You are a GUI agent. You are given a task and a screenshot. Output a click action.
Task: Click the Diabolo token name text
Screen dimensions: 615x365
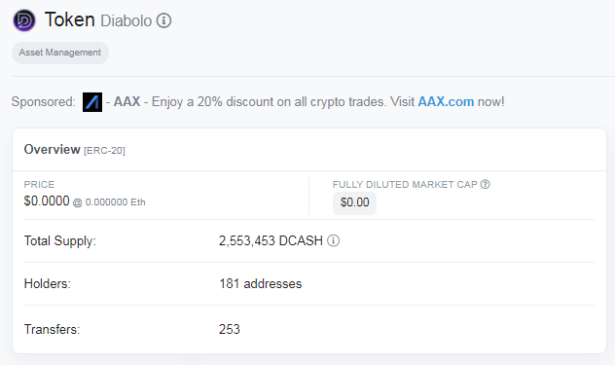(126, 20)
